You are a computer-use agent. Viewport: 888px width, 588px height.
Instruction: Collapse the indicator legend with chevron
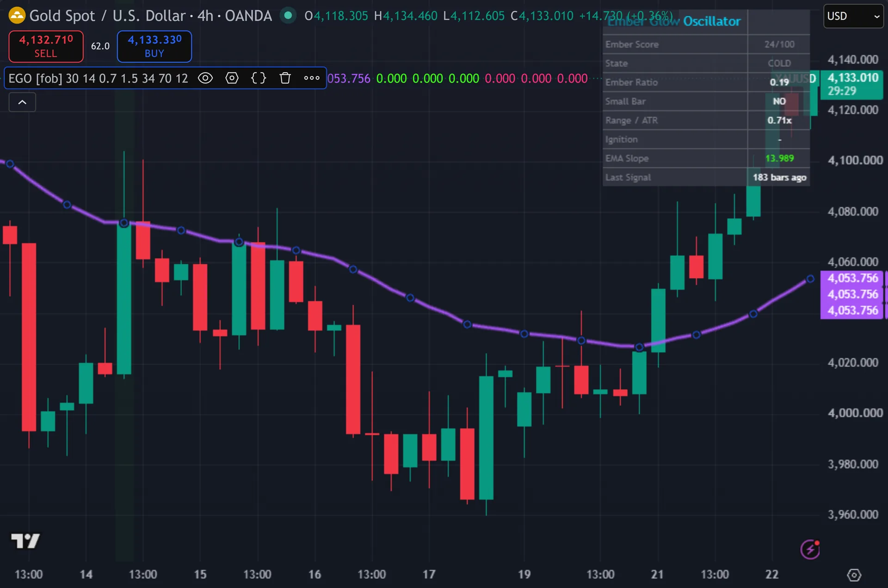pos(22,102)
